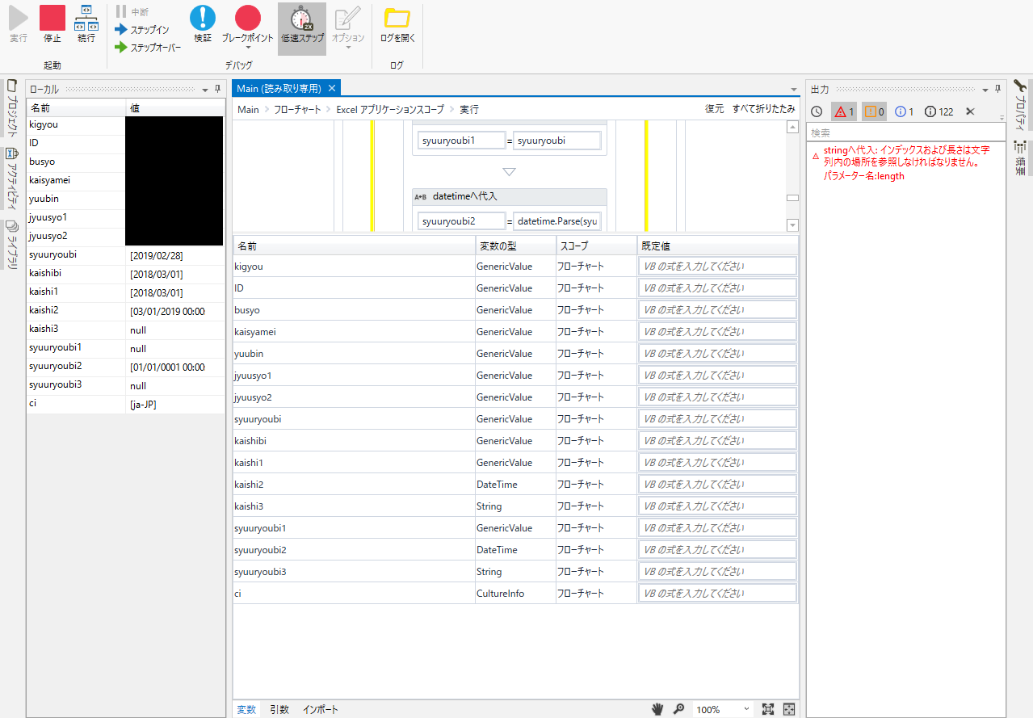Click the gray 実行 run icon
Viewport: 1033px width, 718px height.
[x=19, y=18]
